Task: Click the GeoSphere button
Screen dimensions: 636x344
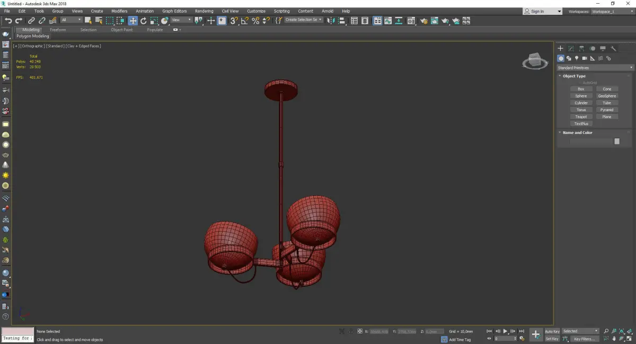Action: pyautogui.click(x=607, y=96)
